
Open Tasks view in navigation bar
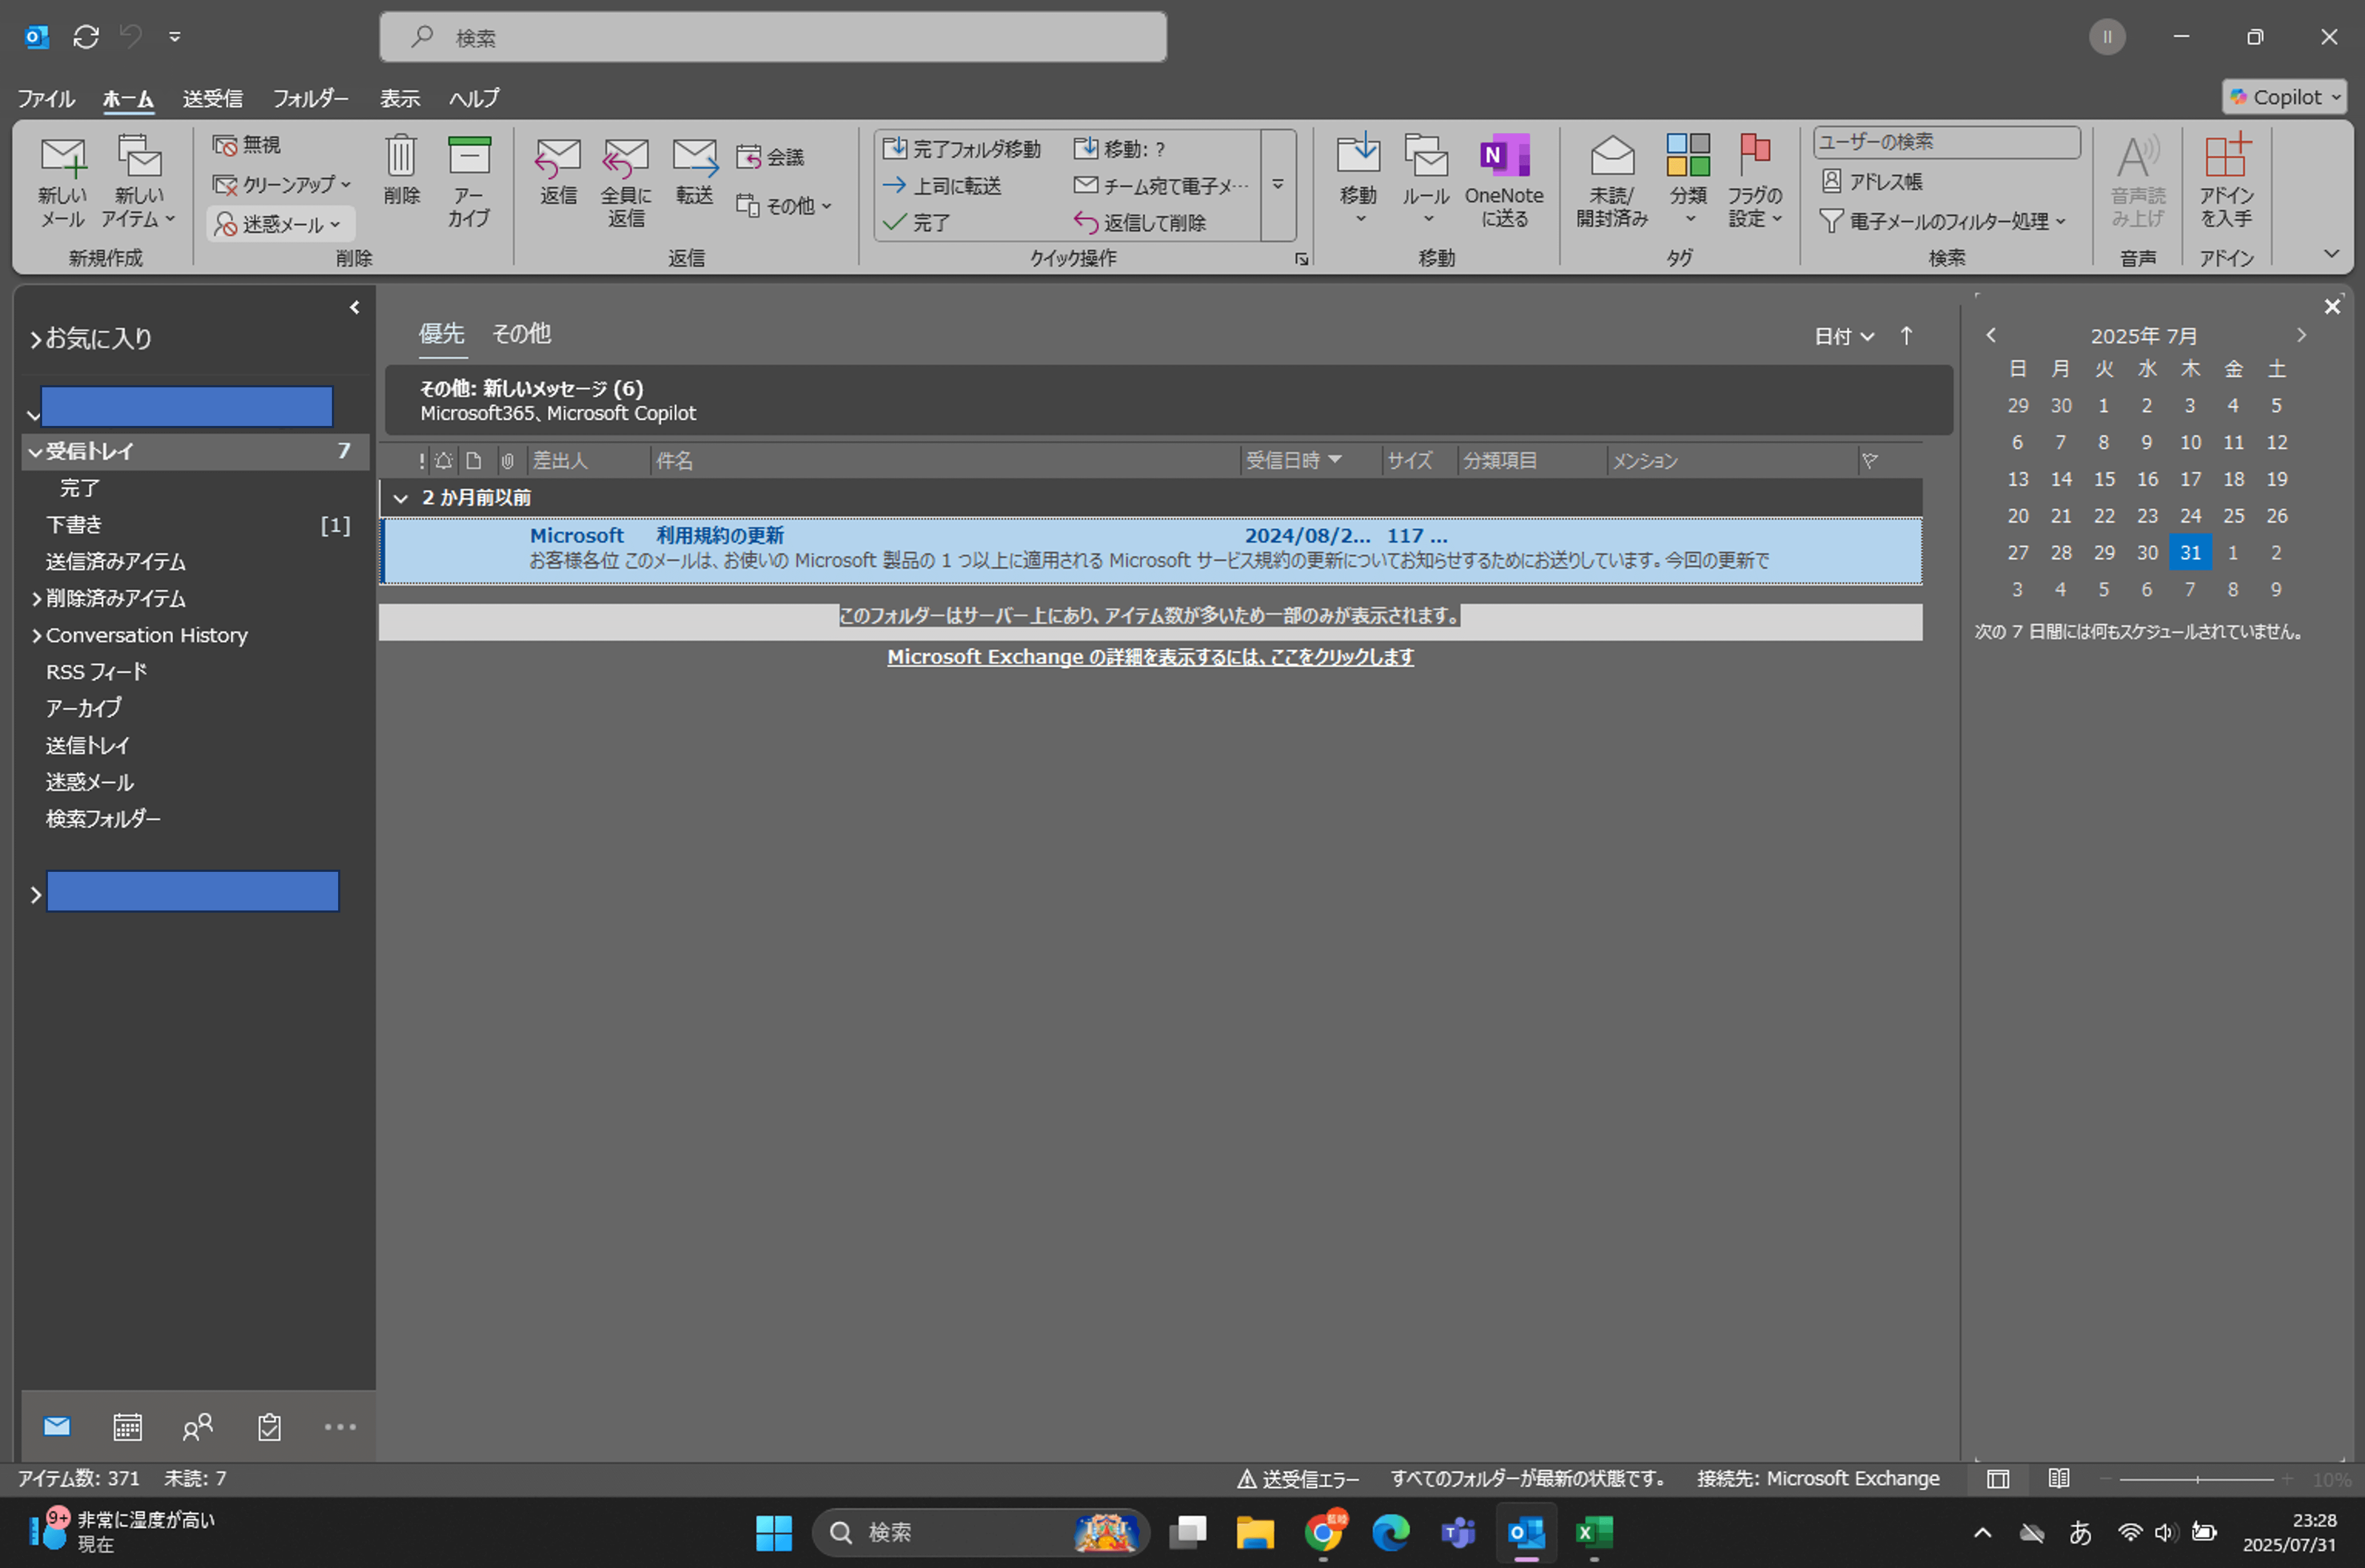click(x=269, y=1427)
